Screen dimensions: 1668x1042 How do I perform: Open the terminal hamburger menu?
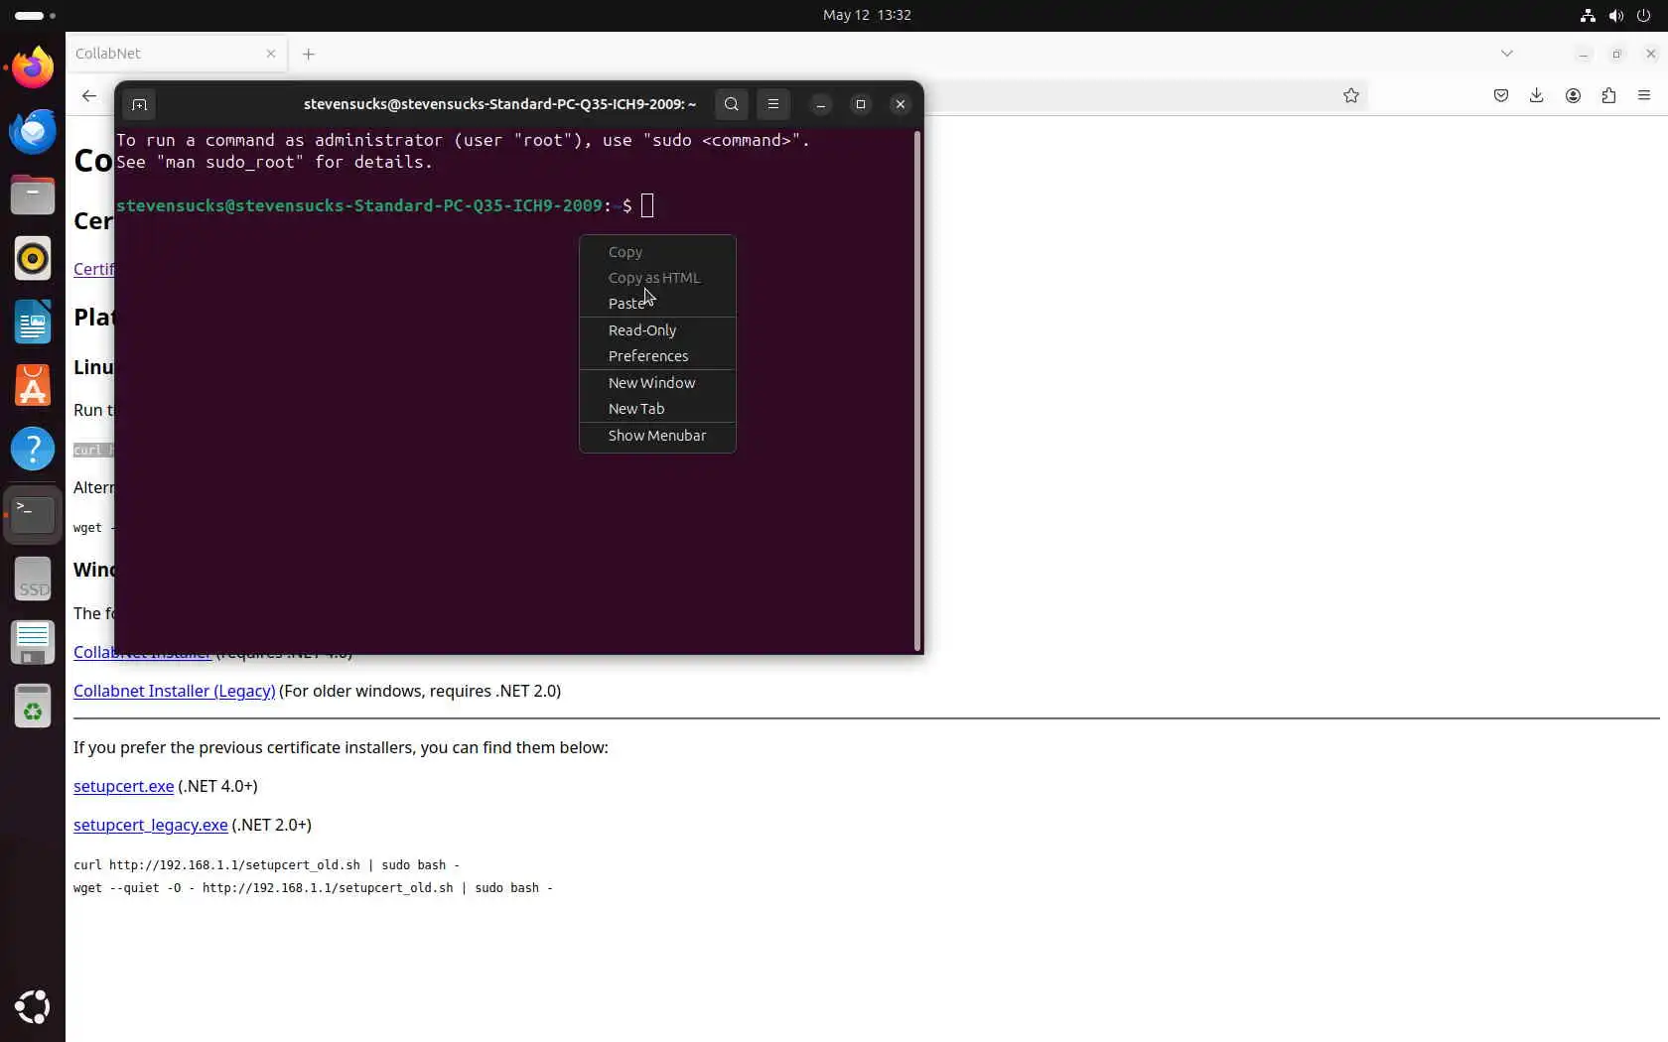click(773, 104)
